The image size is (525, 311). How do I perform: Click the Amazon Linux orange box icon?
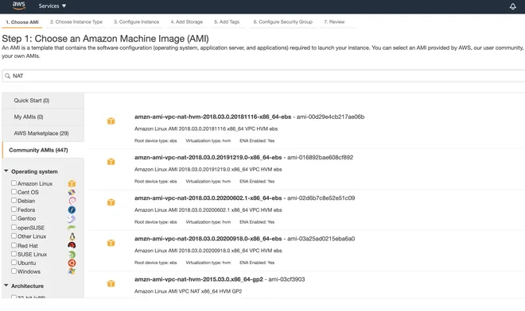tap(72, 183)
